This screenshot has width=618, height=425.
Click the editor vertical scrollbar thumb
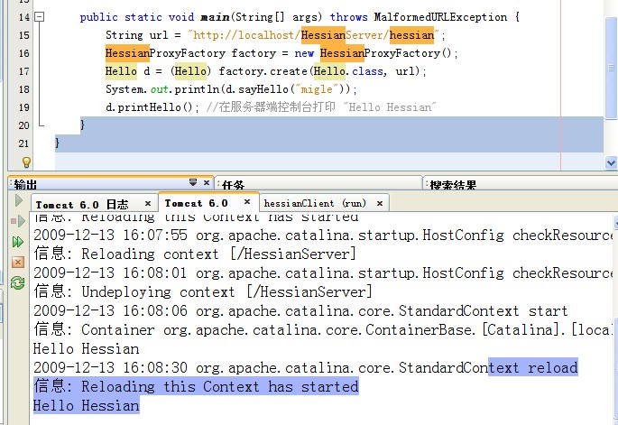[611, 67]
